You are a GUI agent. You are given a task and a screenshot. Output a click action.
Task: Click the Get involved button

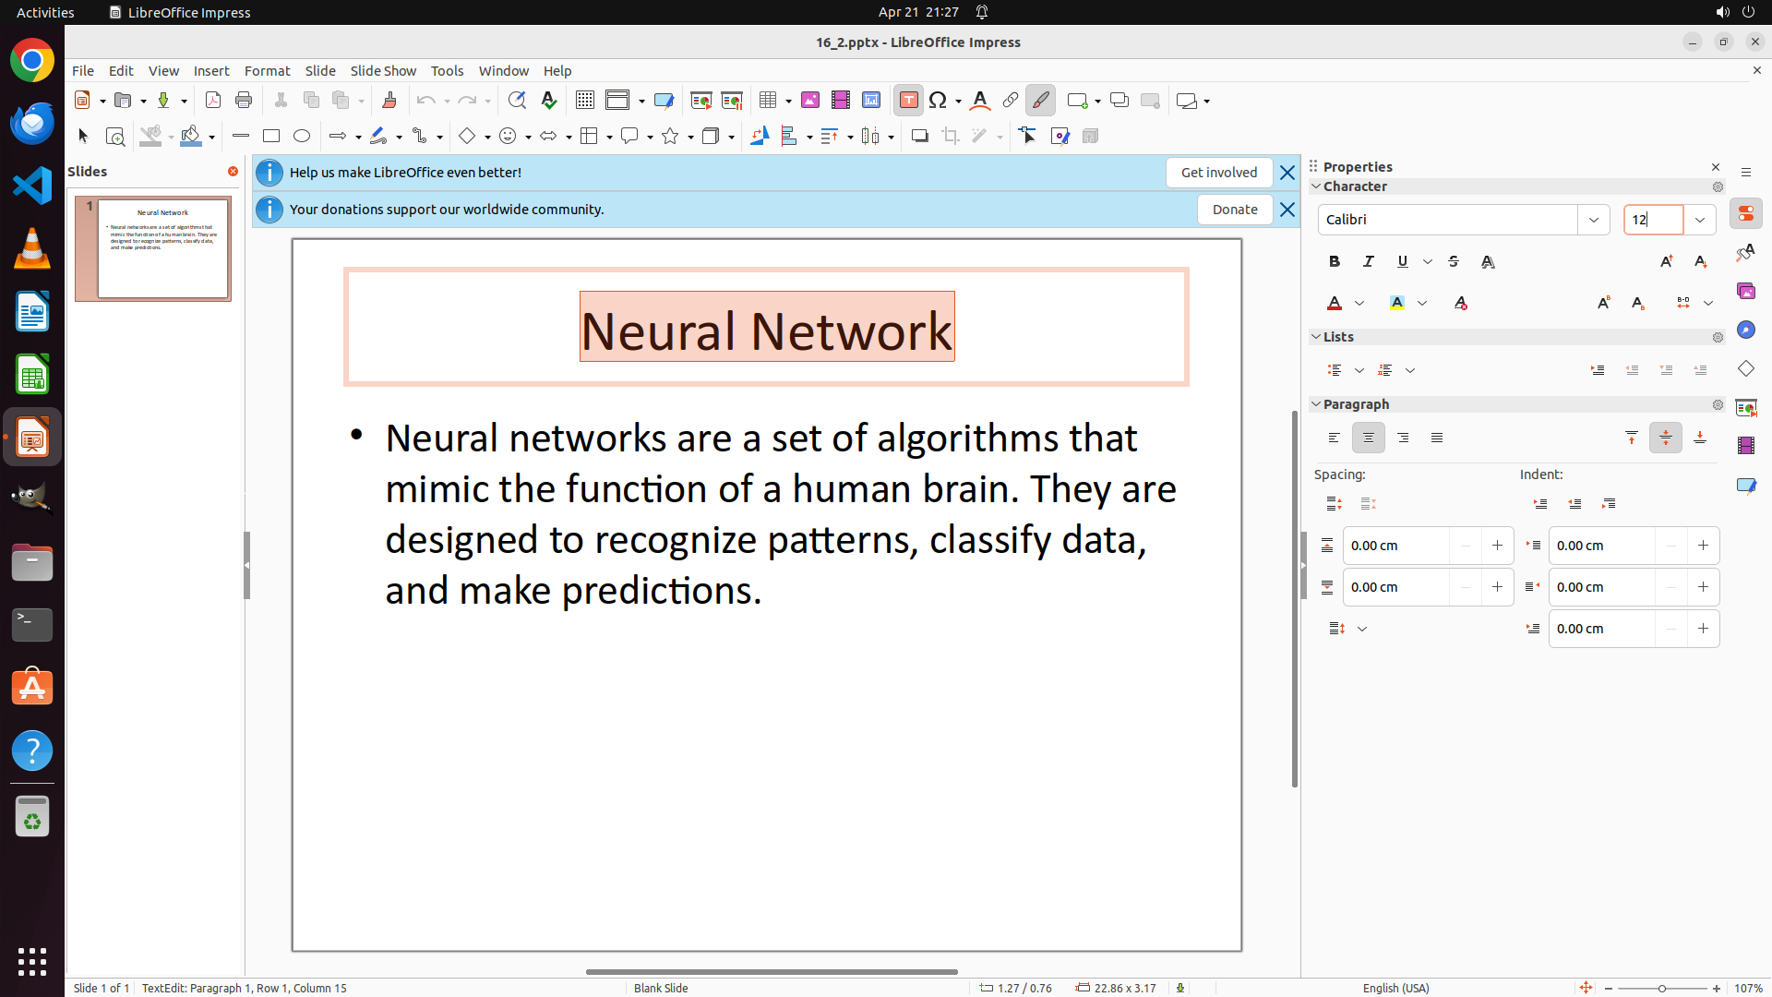(1218, 173)
